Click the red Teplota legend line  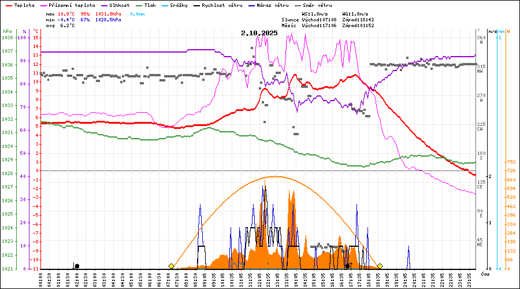[x=9, y=5]
